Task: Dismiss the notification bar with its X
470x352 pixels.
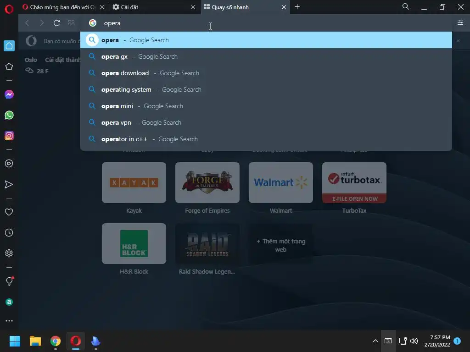Action: 458,41
